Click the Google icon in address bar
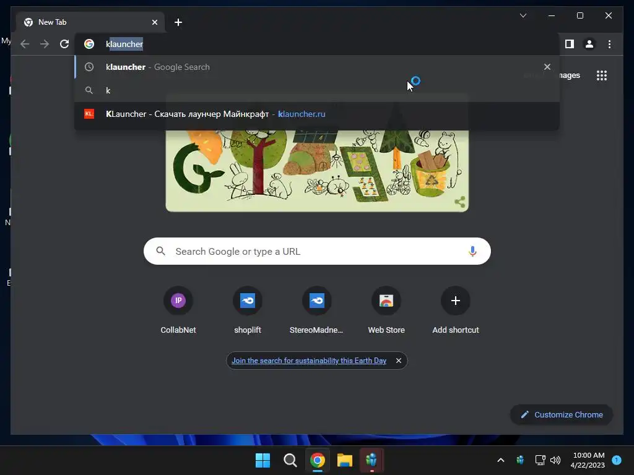The image size is (634, 475). (x=89, y=44)
